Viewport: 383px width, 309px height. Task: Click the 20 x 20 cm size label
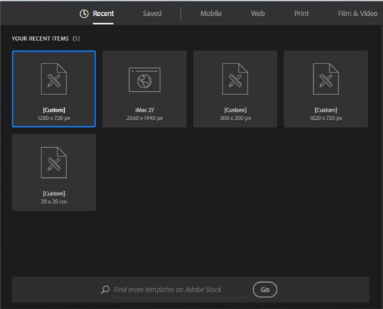[x=54, y=202]
